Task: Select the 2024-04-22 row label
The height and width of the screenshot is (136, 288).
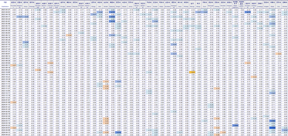Action: point(5,135)
